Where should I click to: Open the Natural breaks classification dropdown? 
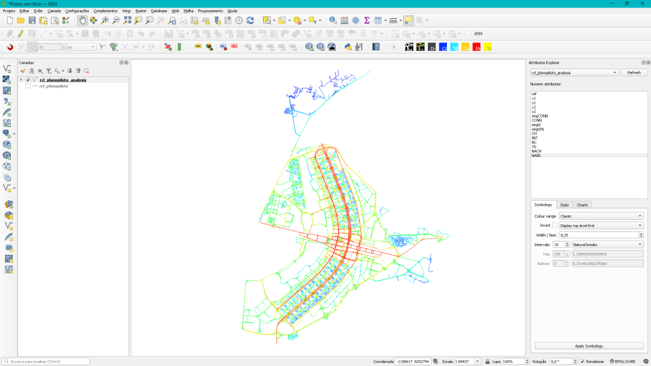point(607,244)
